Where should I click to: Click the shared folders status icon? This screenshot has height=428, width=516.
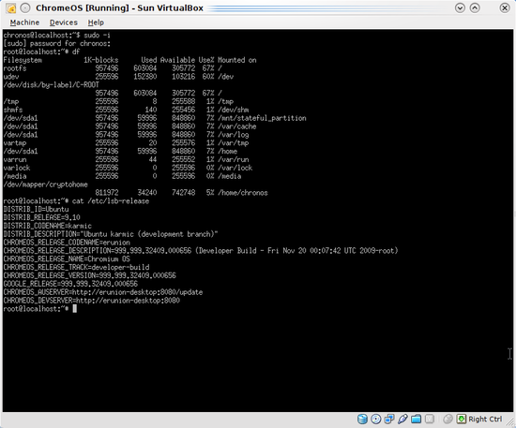(416, 420)
